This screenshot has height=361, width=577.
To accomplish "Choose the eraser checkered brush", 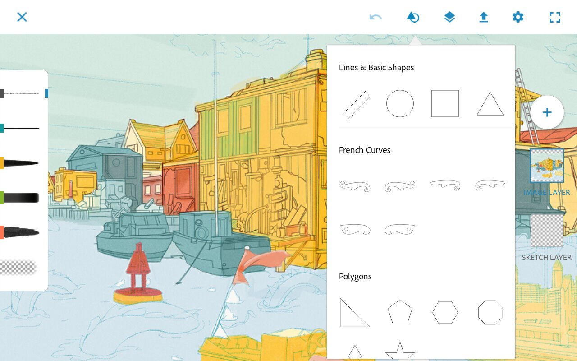I will [x=18, y=268].
